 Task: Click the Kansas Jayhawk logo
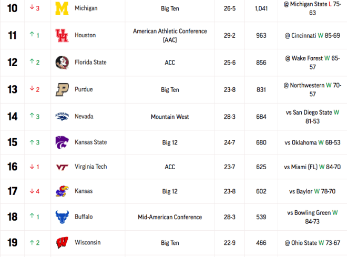(x=62, y=191)
